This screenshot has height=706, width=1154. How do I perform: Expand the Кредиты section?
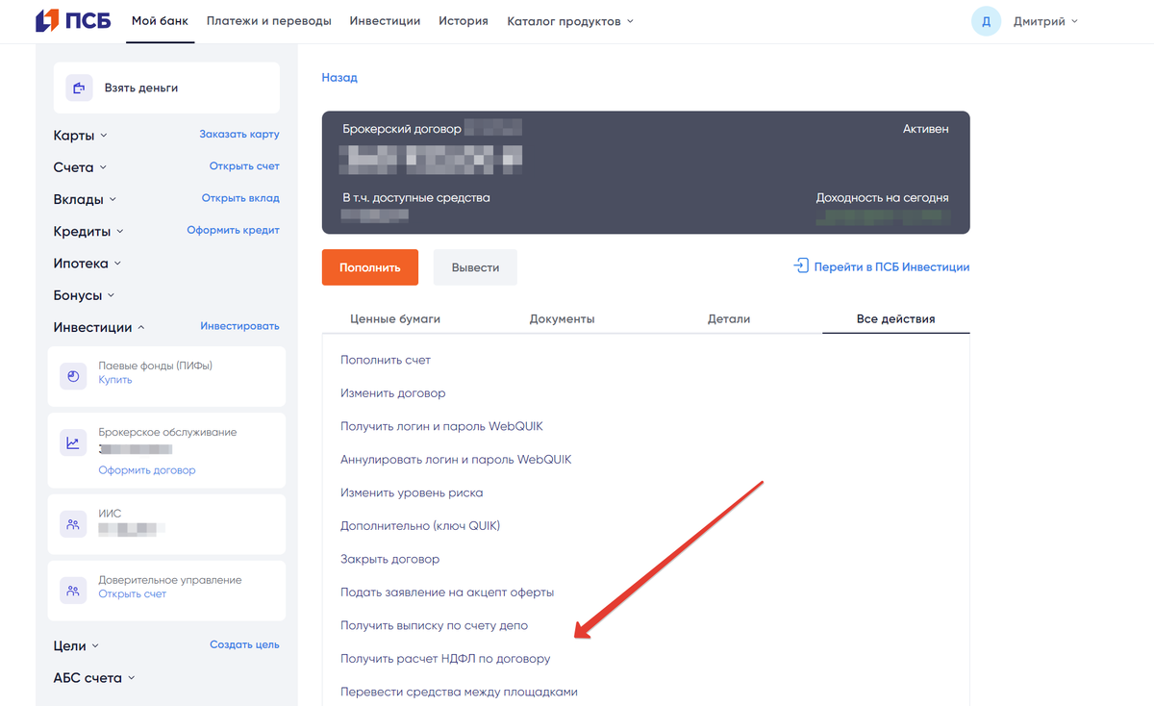[x=88, y=231]
